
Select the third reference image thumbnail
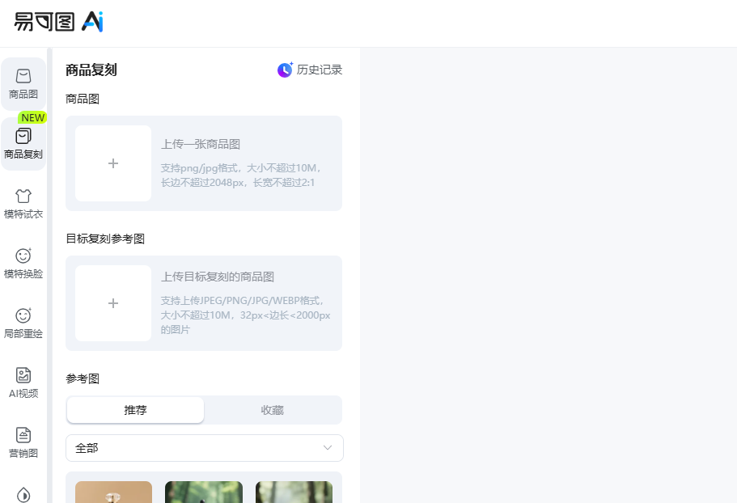coord(294,492)
